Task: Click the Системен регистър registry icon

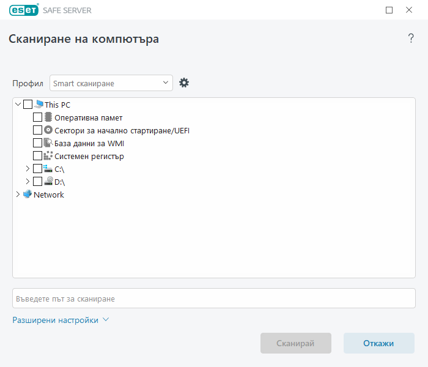Action: 48,156
